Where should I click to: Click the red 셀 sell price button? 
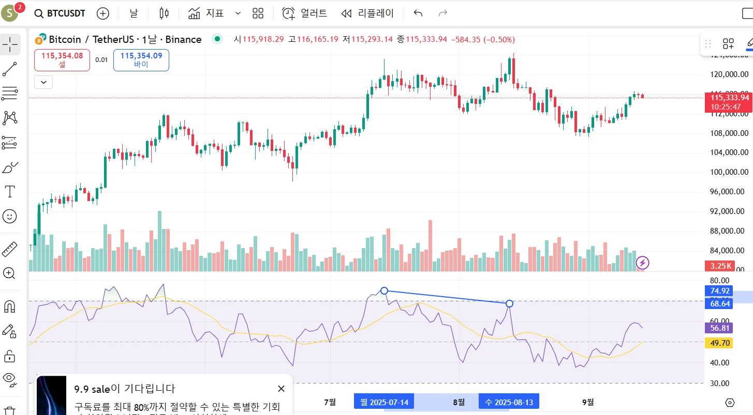[62, 60]
